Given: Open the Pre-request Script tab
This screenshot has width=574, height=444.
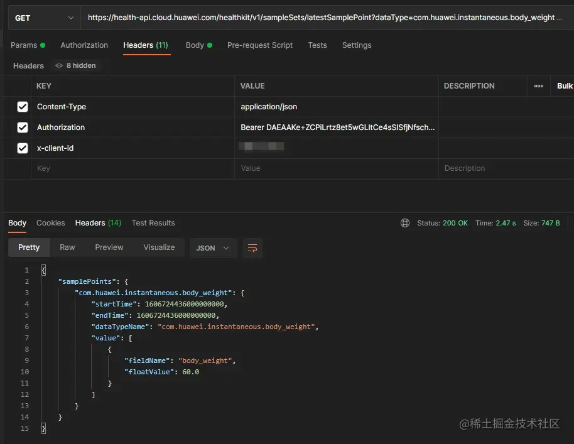Looking at the screenshot, I should 260,45.
